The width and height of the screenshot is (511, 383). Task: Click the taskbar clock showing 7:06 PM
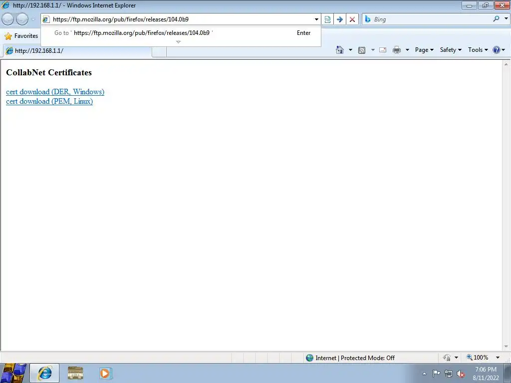click(486, 374)
